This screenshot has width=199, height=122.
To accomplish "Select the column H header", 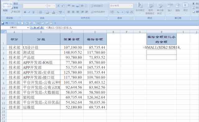I will pyautogui.click(x=161, y=32).
